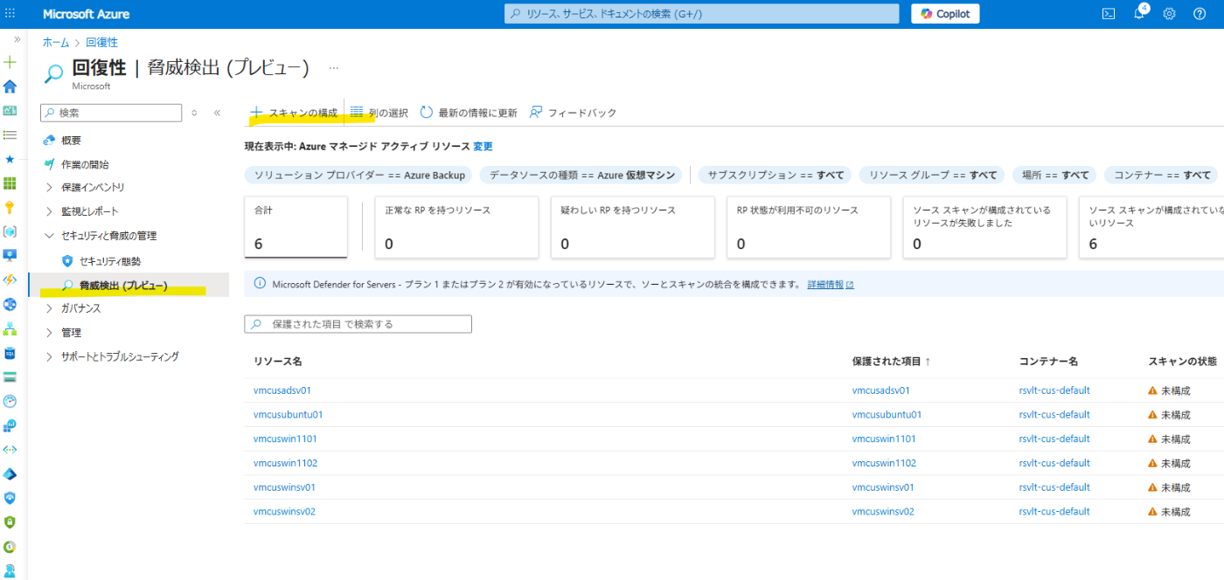Open vmcusubuntu01 in リソース名 column
The width and height of the screenshot is (1224, 580).
[288, 415]
